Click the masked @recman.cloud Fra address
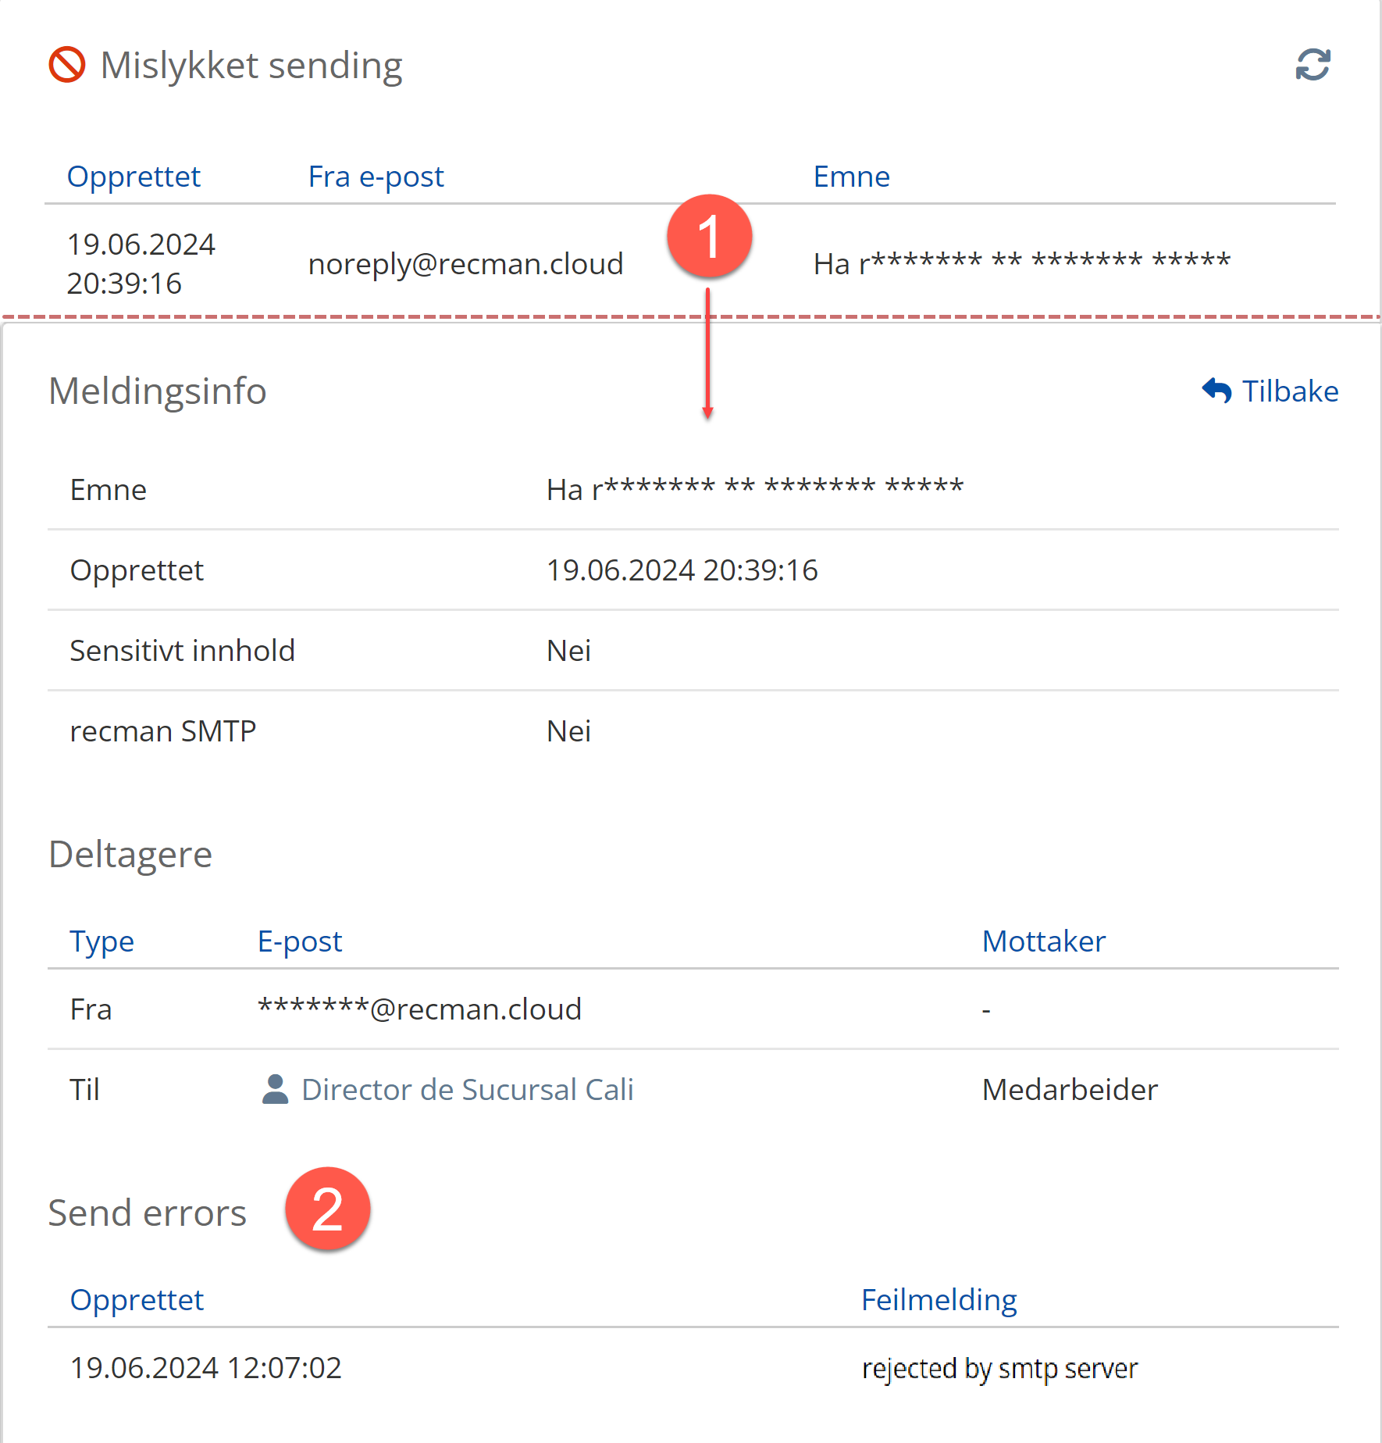The width and height of the screenshot is (1382, 1443). pos(419,1009)
